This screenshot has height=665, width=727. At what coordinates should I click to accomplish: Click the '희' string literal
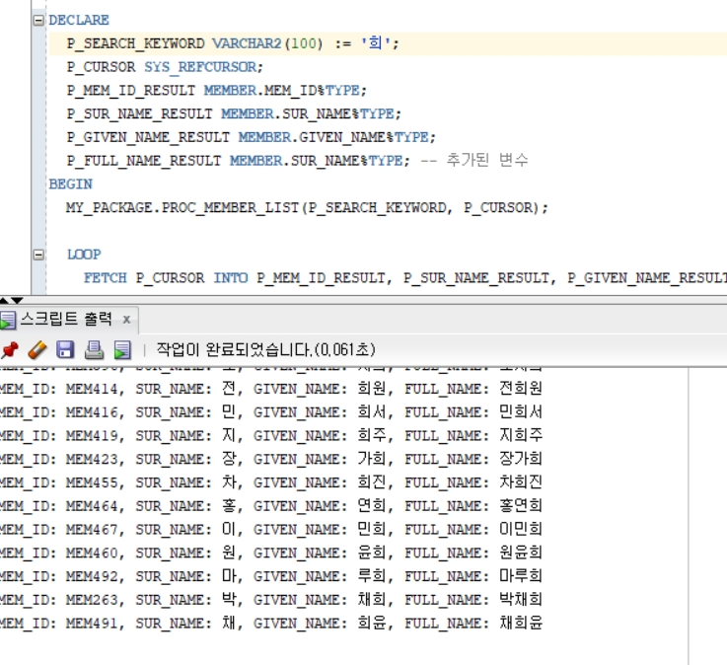point(376,43)
